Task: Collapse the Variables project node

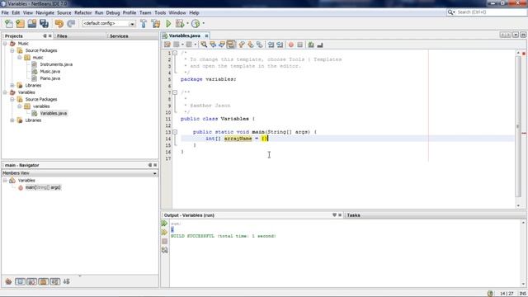Action: tap(5, 92)
